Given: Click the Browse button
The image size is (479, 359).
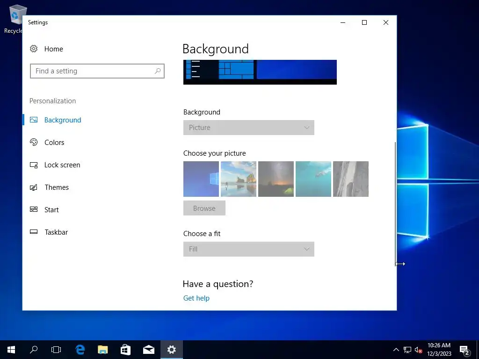Looking at the screenshot, I should click(204, 208).
